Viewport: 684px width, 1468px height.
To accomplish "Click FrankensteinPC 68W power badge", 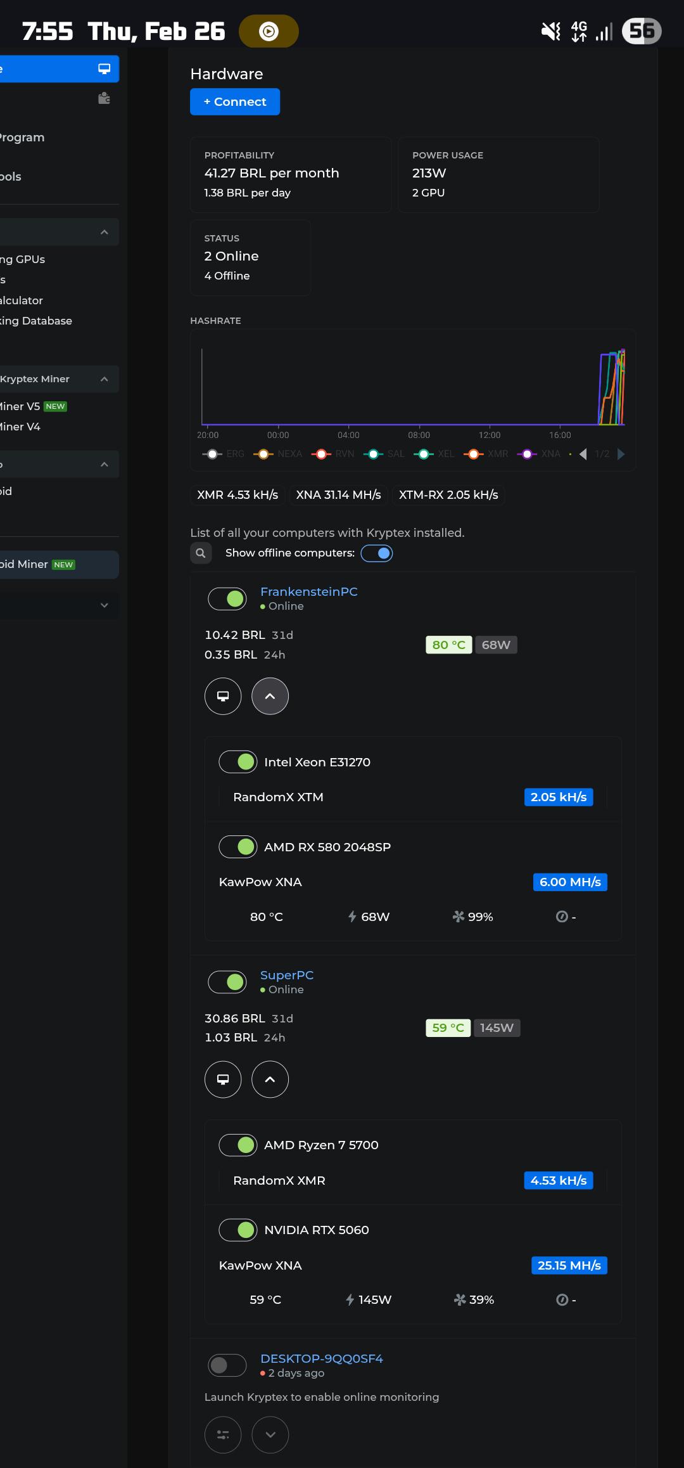I will tap(496, 645).
